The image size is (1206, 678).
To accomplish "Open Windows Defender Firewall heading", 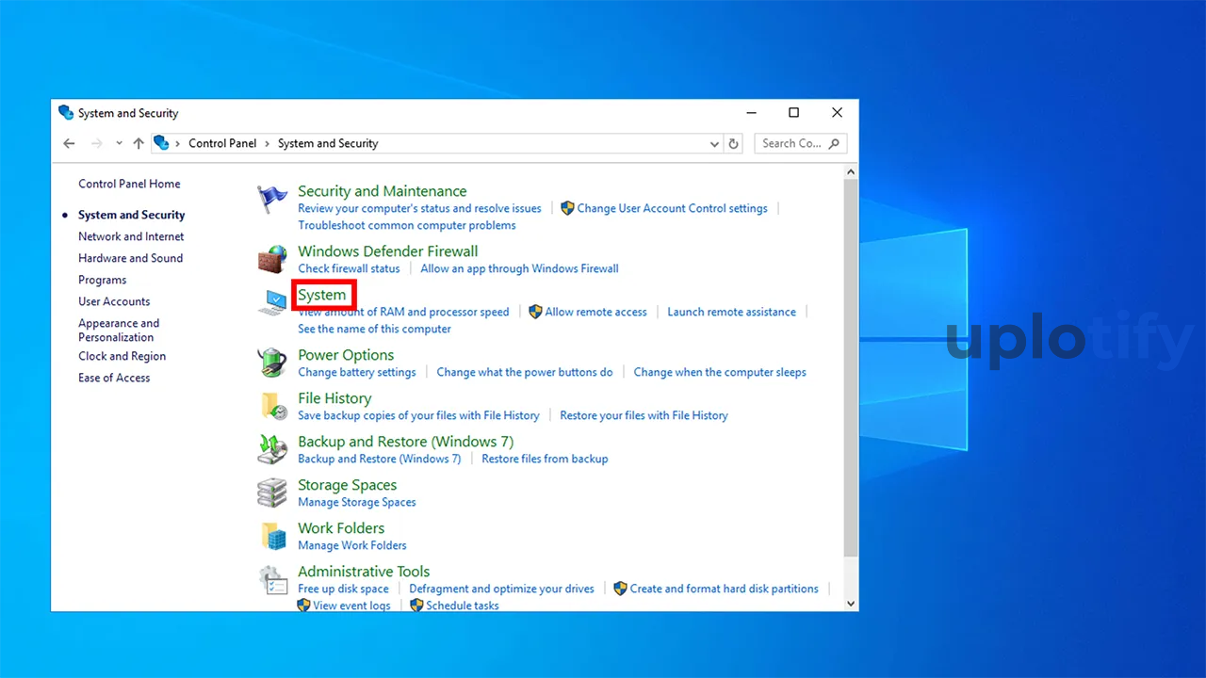I will (387, 251).
